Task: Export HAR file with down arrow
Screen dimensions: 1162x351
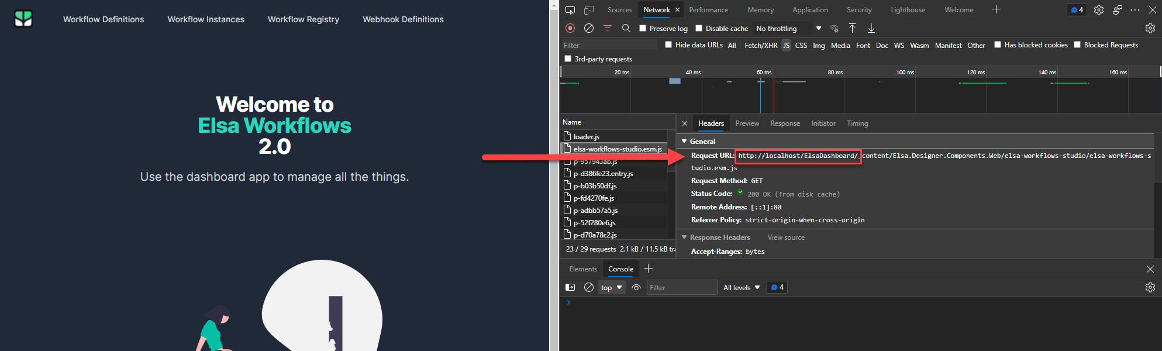Action: (x=871, y=28)
